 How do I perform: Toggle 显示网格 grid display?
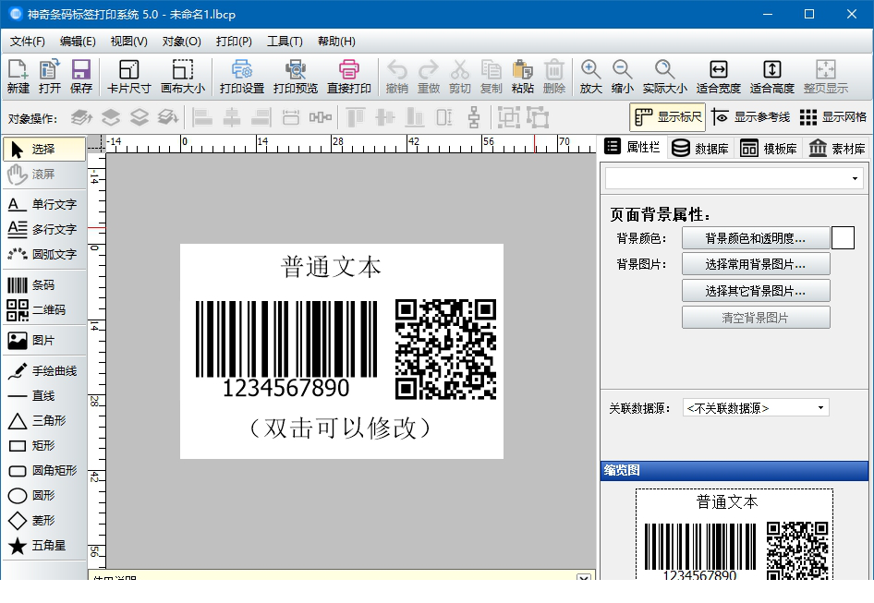tap(832, 117)
